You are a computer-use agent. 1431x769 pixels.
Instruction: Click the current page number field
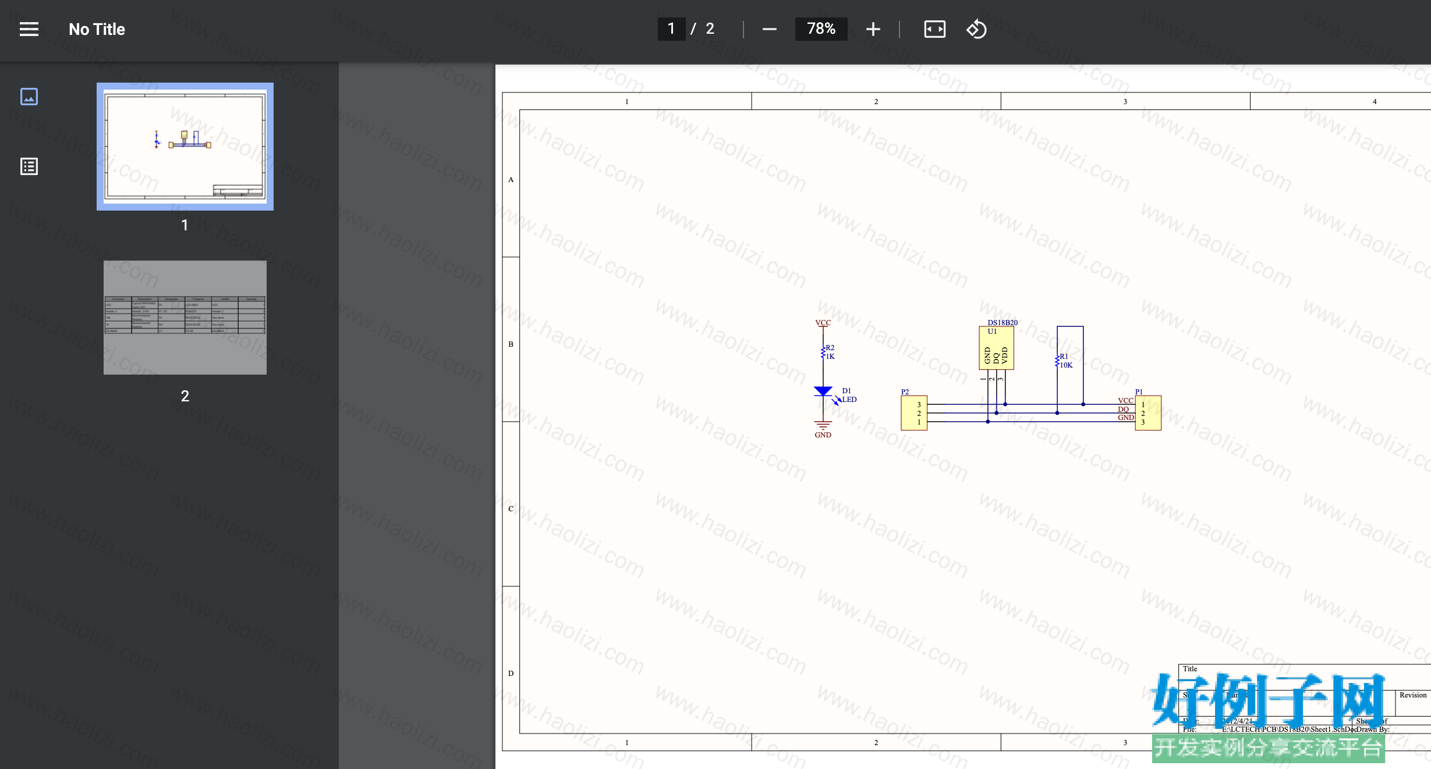pyautogui.click(x=671, y=29)
